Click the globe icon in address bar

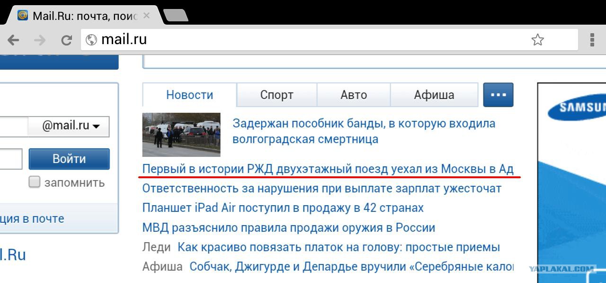91,40
